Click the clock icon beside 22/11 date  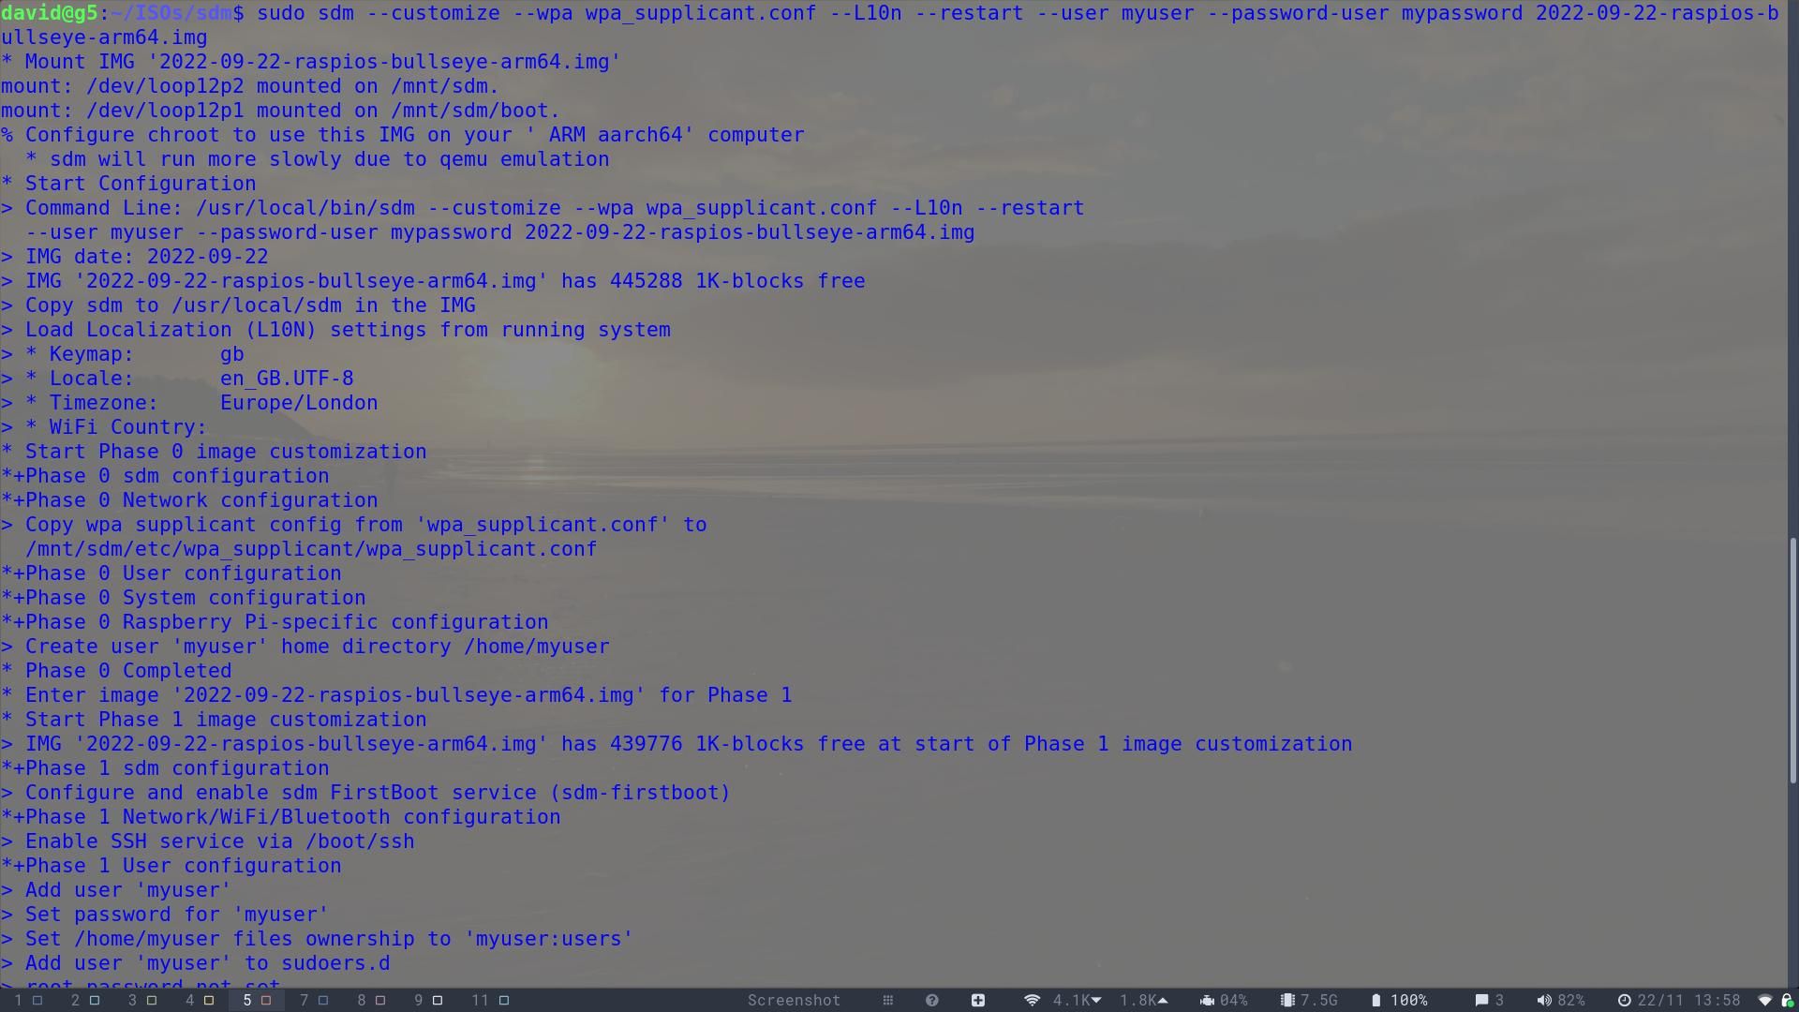[x=1625, y=1001]
